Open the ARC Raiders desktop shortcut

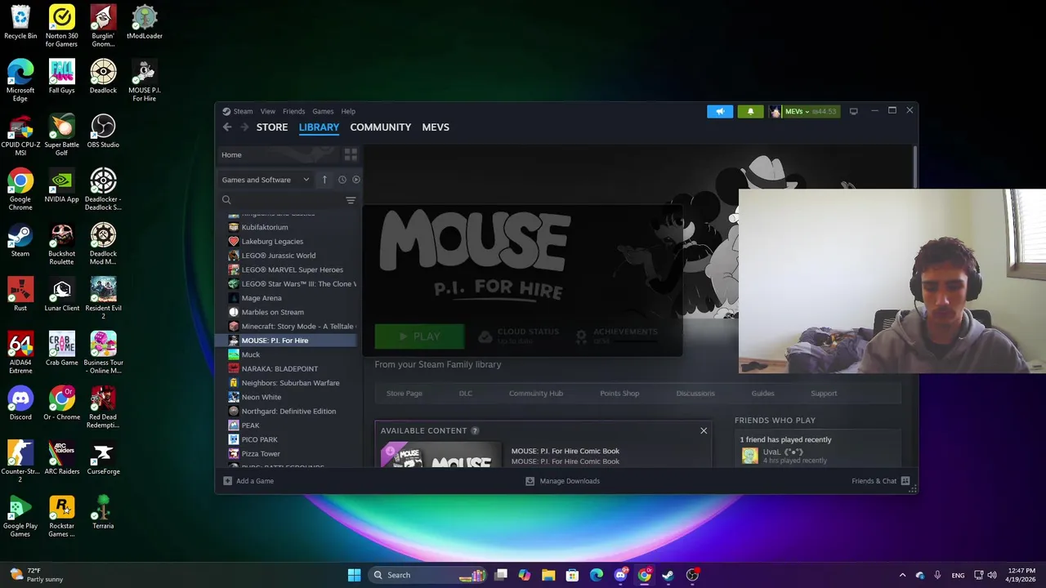point(62,457)
